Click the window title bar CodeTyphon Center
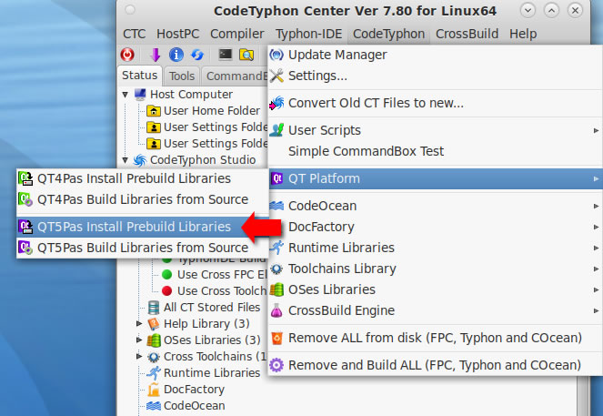This screenshot has width=603, height=416. click(x=355, y=11)
